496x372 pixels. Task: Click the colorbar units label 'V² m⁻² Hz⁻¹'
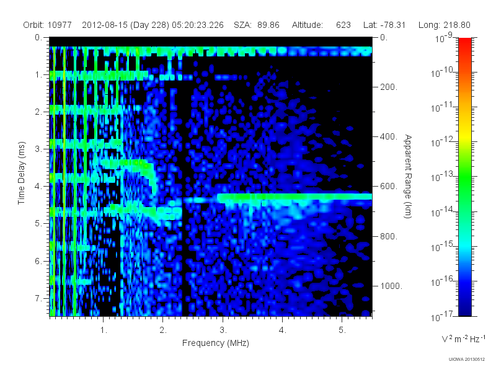[463, 339]
